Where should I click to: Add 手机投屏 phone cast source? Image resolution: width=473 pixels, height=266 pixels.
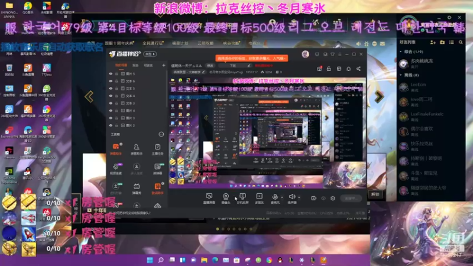242,199
